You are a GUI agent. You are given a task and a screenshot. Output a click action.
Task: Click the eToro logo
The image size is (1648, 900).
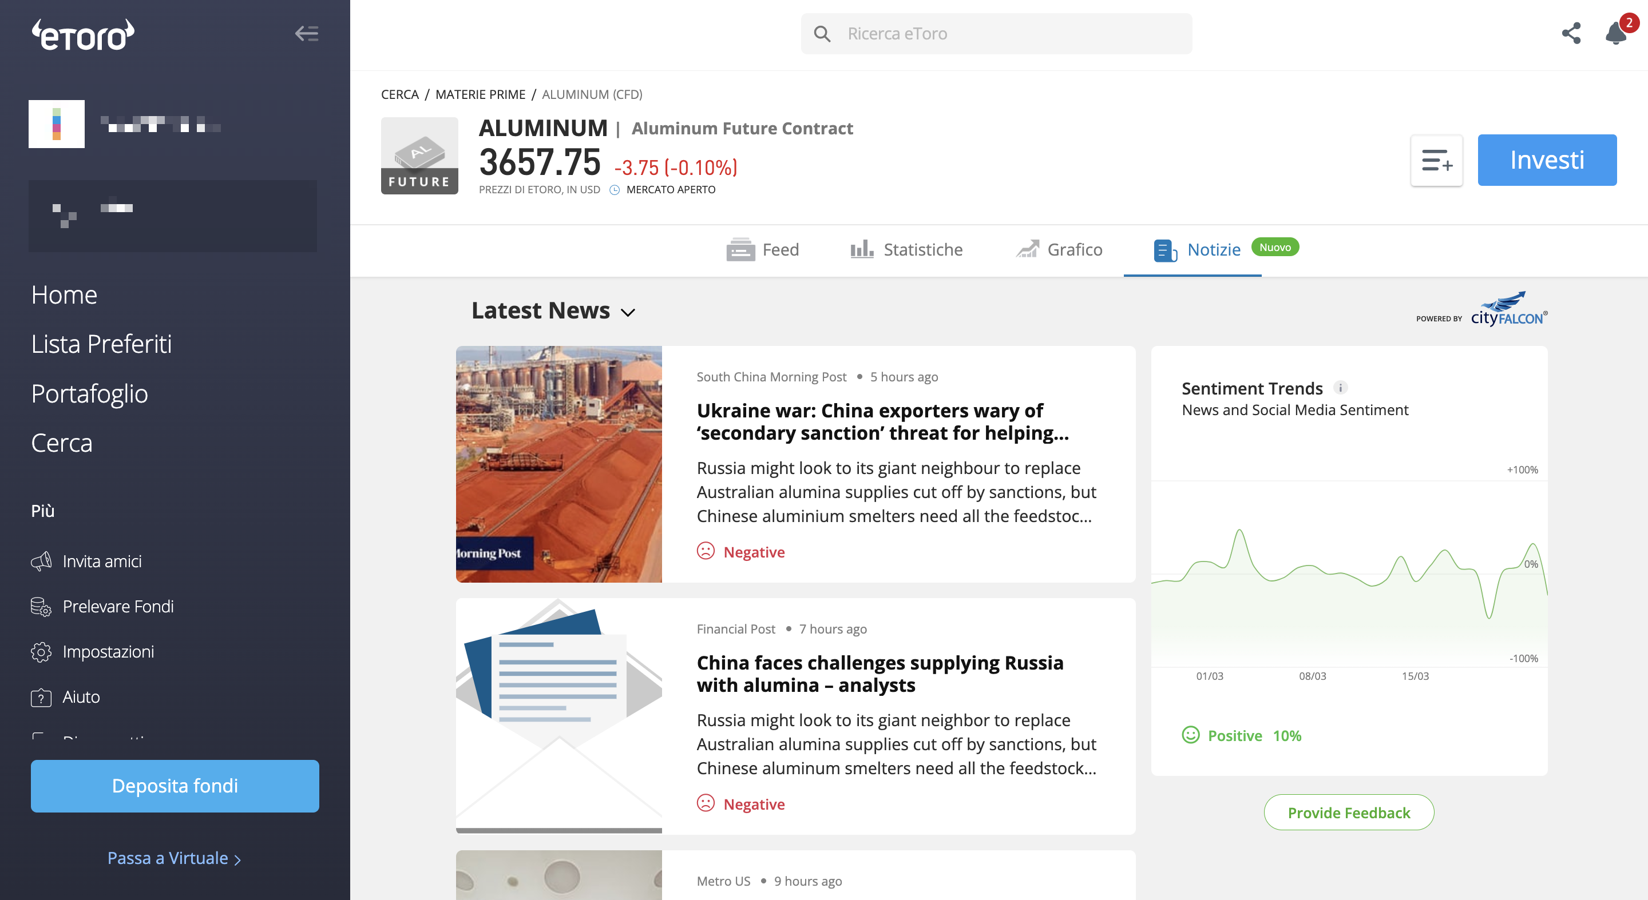click(83, 34)
